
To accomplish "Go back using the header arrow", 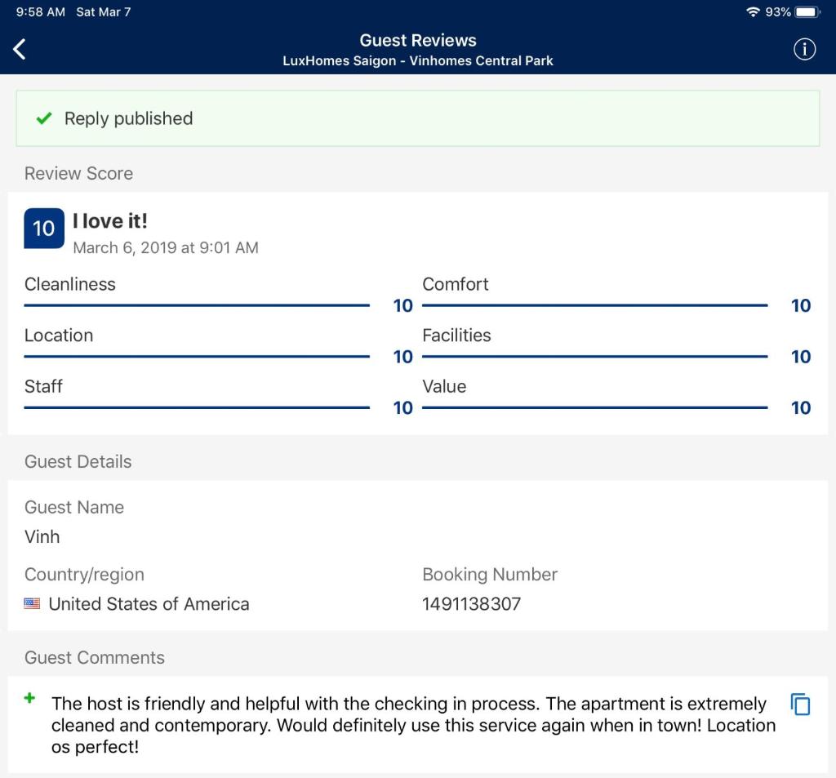I will click(x=20, y=49).
